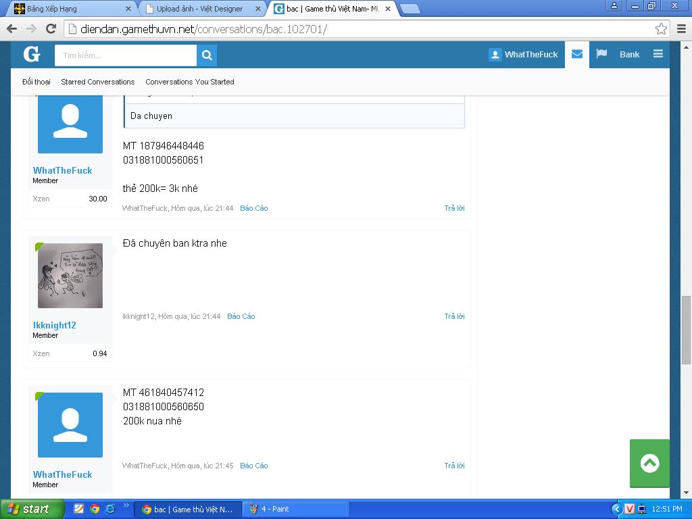Expand hidden system tray icons arrow
This screenshot has width=692, height=519.
coord(616,510)
